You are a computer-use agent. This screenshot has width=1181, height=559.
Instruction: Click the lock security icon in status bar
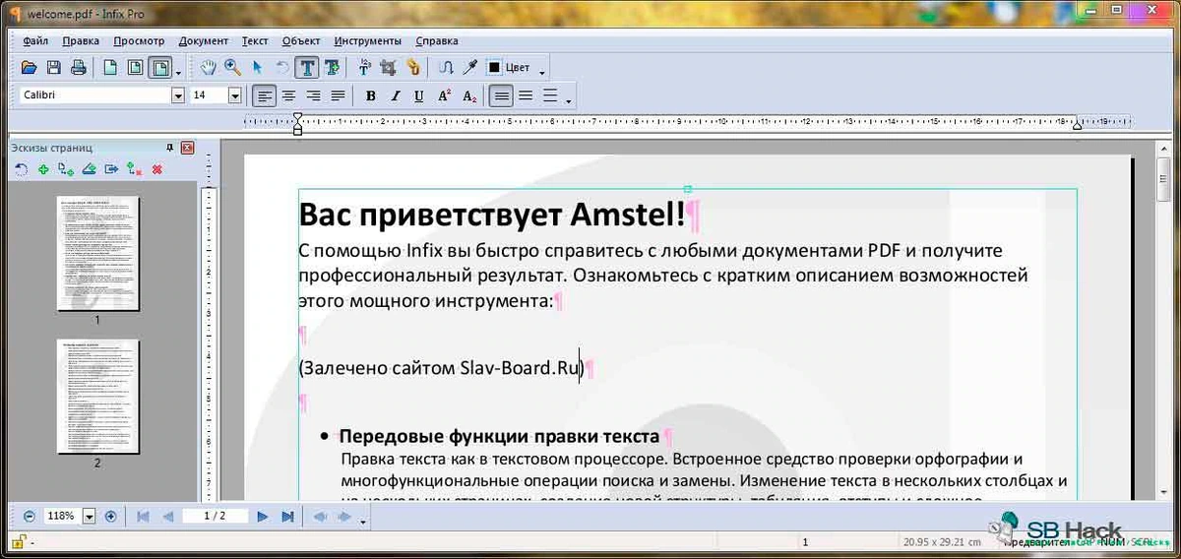pyautogui.click(x=18, y=542)
